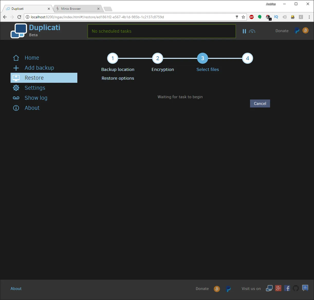314x300 pixels.
Task: Reload the page with refresh icon
Action: tap(19, 17)
